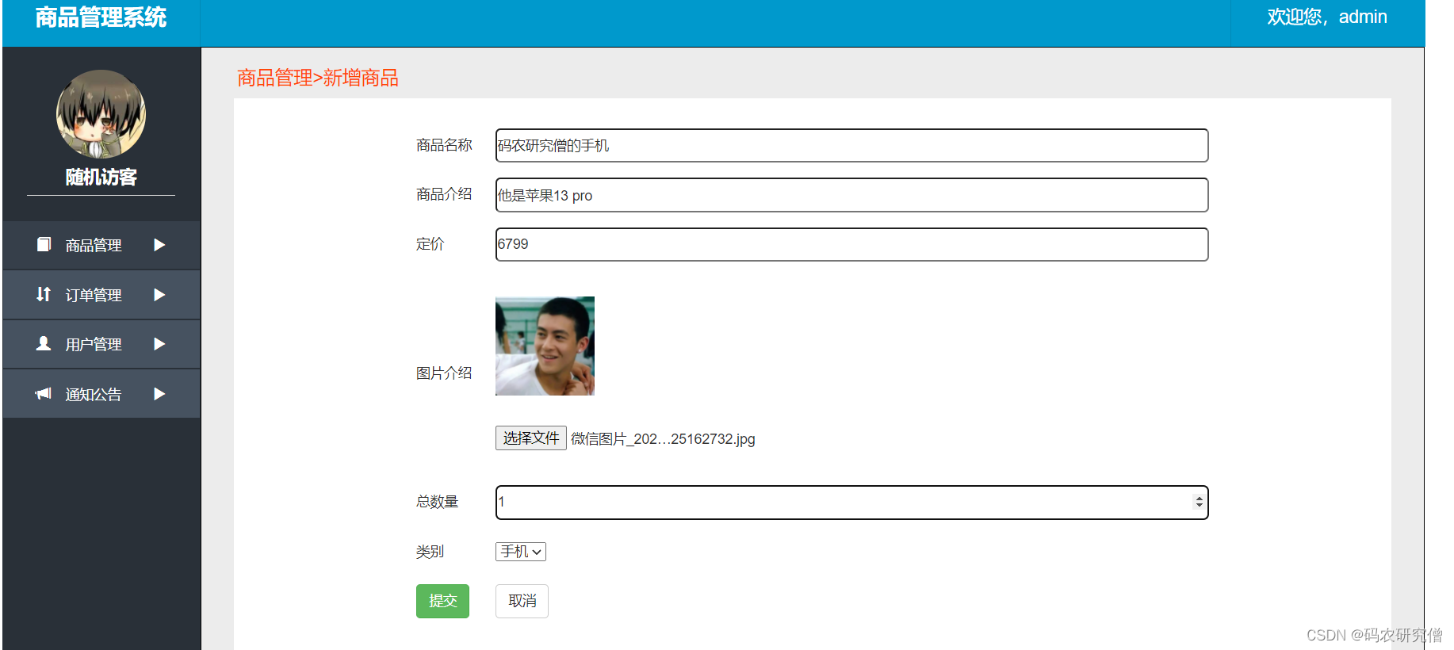Open the 商品管理 sidebar menu
The width and height of the screenshot is (1454, 650).
tap(101, 245)
